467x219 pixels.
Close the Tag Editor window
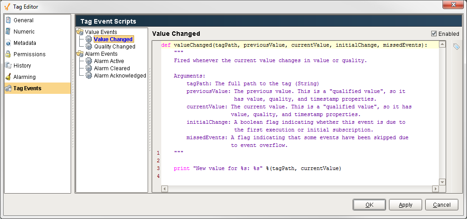(x=453, y=5)
